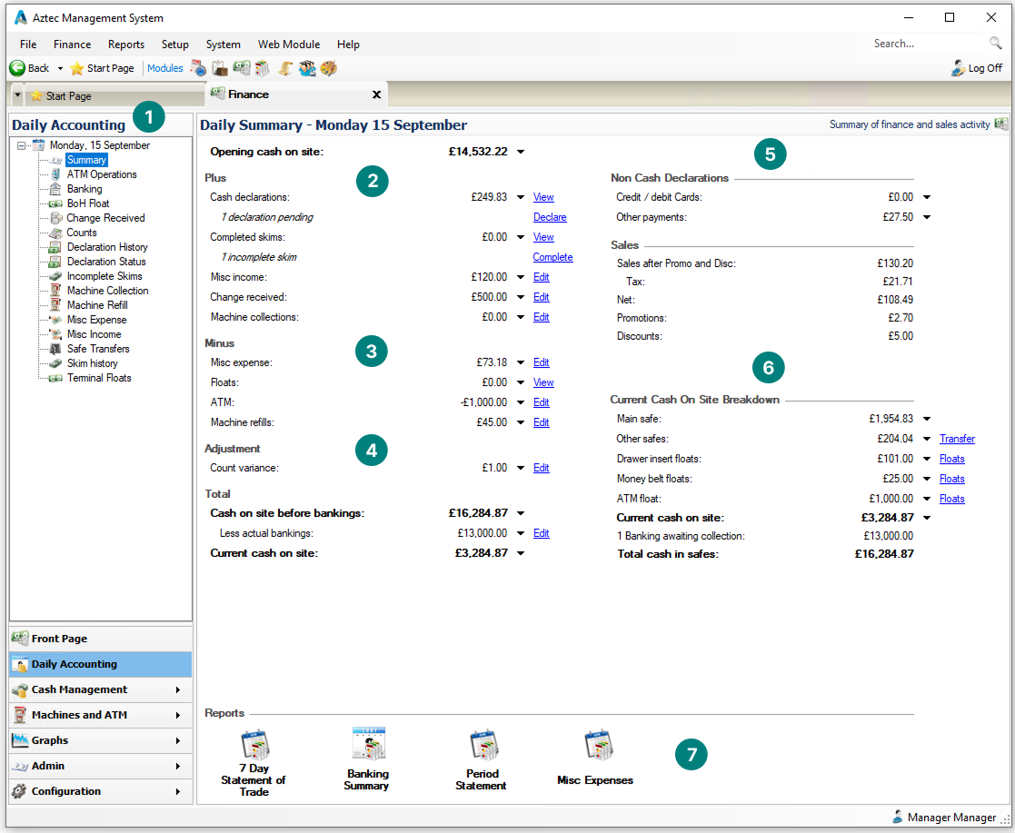Switch to the Start Page tab
The width and height of the screenshot is (1015, 833).
pos(68,95)
